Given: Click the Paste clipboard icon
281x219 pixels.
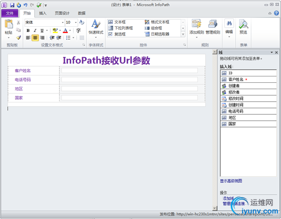Looking at the screenshot, I should tap(9, 24).
